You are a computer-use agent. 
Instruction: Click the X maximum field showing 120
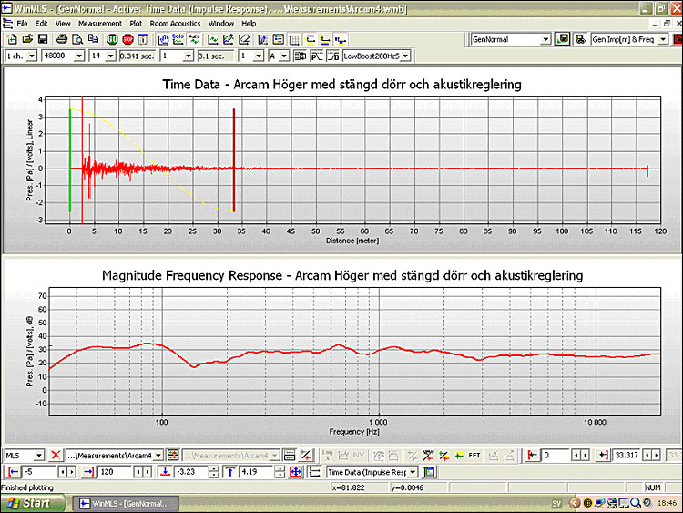115,472
